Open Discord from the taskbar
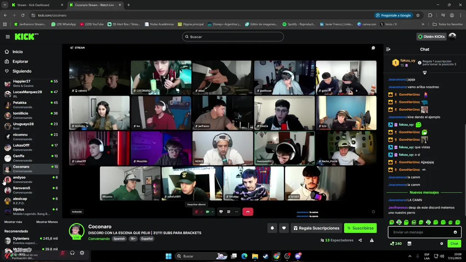Image resolution: width=466 pixels, height=262 pixels. (298, 256)
